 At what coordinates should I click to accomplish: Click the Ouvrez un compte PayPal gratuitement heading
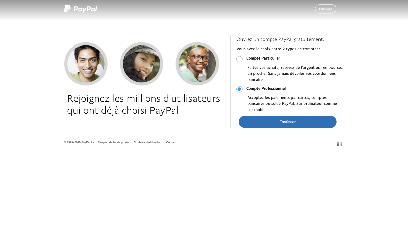coord(280,39)
